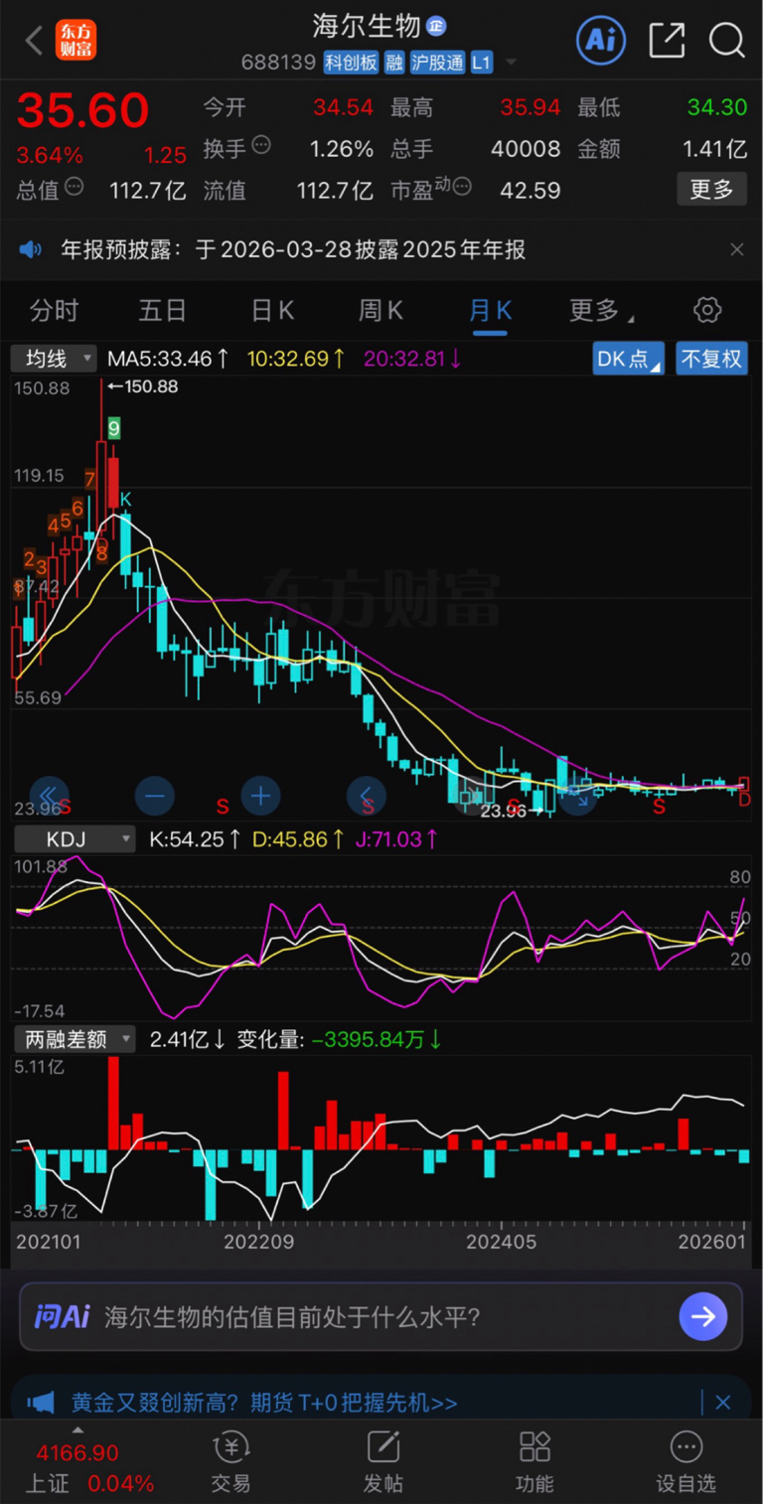Tap the info icon next to 换手
This screenshot has height=1504, width=763.
pos(261,146)
